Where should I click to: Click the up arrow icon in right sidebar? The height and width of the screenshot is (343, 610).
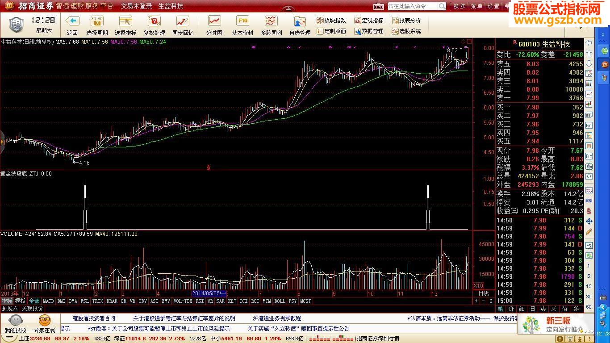589,53
